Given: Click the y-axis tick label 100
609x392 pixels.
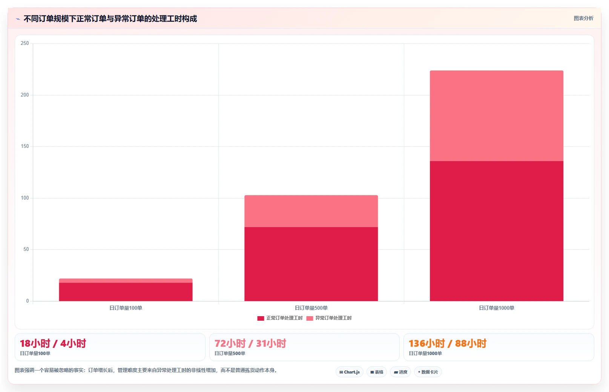Looking at the screenshot, I should click(25, 198).
